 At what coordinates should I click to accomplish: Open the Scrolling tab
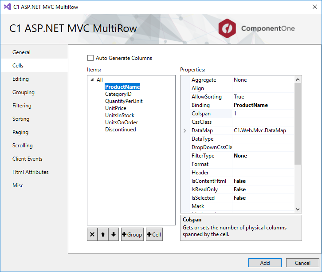pos(34,146)
